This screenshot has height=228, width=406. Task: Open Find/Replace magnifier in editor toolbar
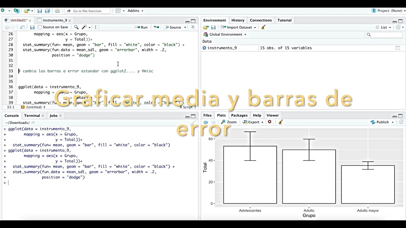pyautogui.click(x=76, y=27)
